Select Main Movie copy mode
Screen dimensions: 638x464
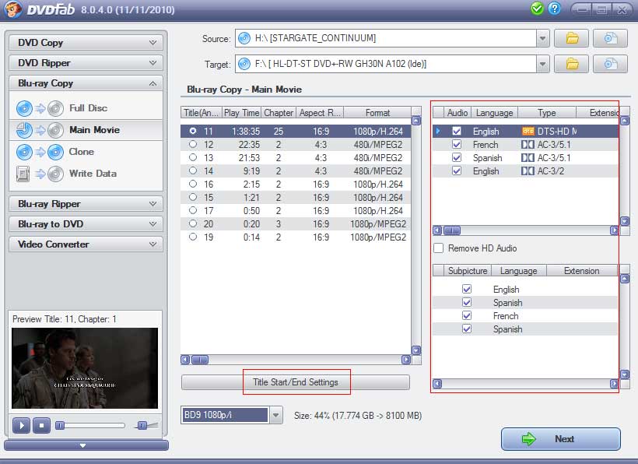[x=86, y=130]
